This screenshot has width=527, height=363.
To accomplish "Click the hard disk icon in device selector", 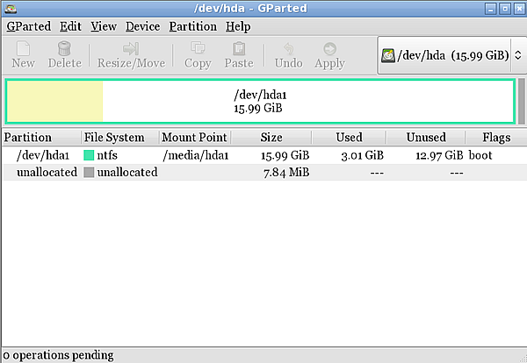I will 388,55.
